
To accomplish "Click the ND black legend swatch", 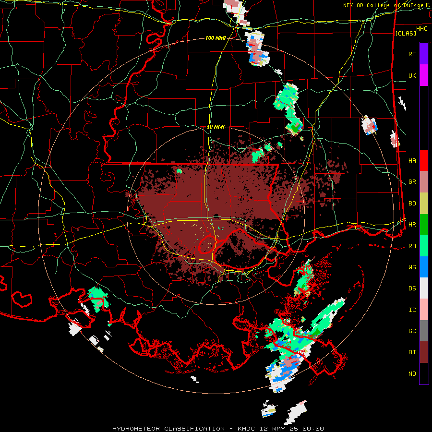I will [424, 373].
